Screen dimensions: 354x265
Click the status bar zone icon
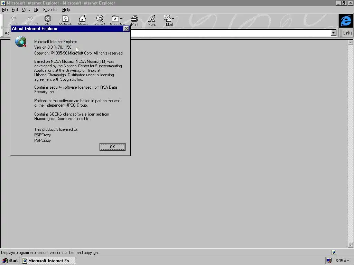pyautogui.click(x=334, y=252)
